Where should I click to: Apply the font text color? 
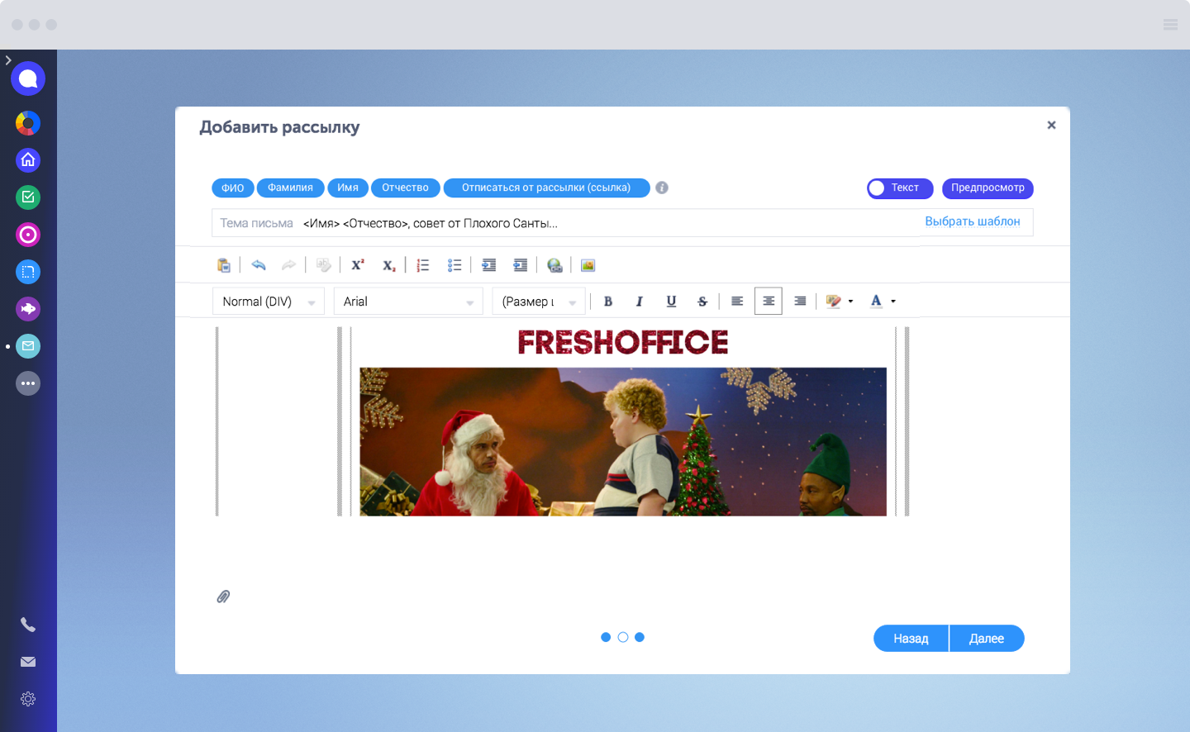click(877, 302)
